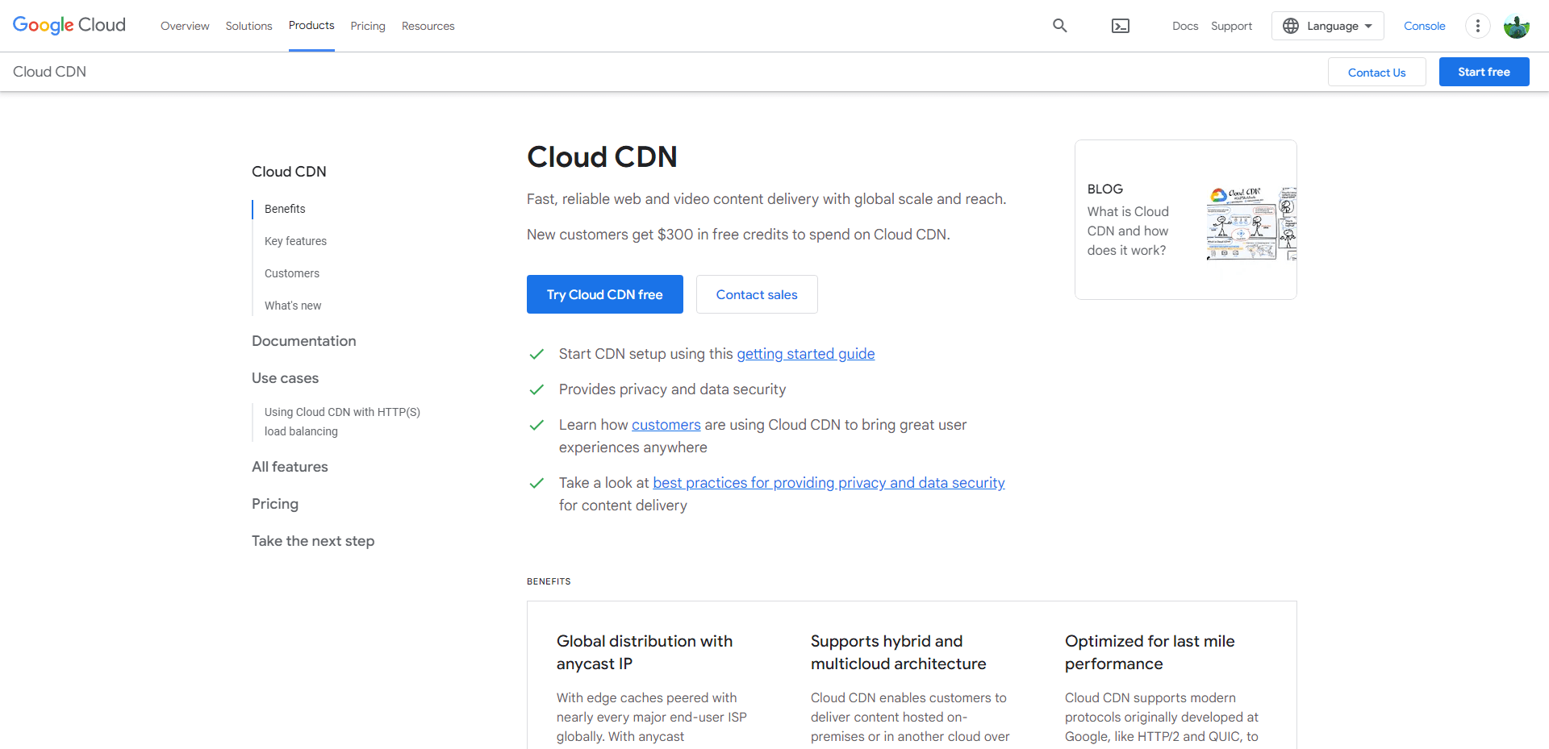The image size is (1549, 749).
Task: Click the search magnifier icon
Action: pyautogui.click(x=1060, y=26)
